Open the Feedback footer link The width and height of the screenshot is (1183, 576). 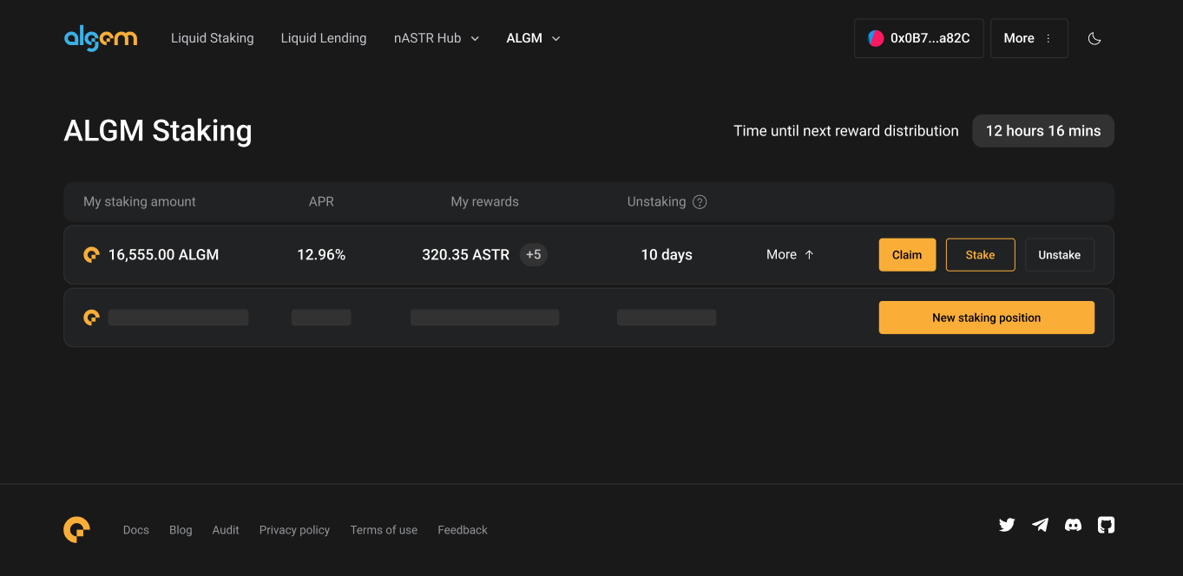463,530
